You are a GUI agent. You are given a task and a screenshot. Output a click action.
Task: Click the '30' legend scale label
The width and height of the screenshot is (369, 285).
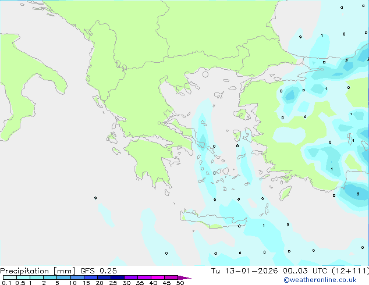coord(126,283)
